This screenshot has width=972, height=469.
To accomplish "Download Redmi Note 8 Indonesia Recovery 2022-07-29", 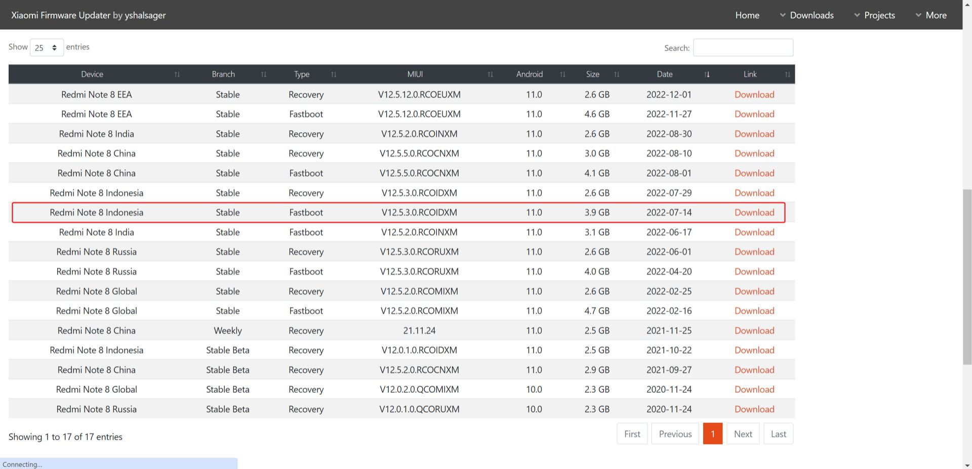I will [x=754, y=193].
